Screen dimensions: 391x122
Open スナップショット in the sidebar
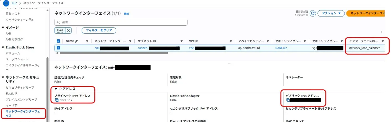click(x=17, y=59)
